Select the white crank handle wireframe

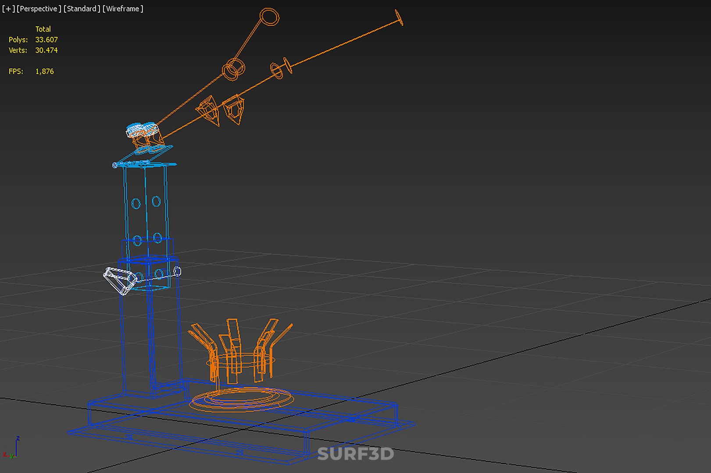pyautogui.click(x=120, y=280)
